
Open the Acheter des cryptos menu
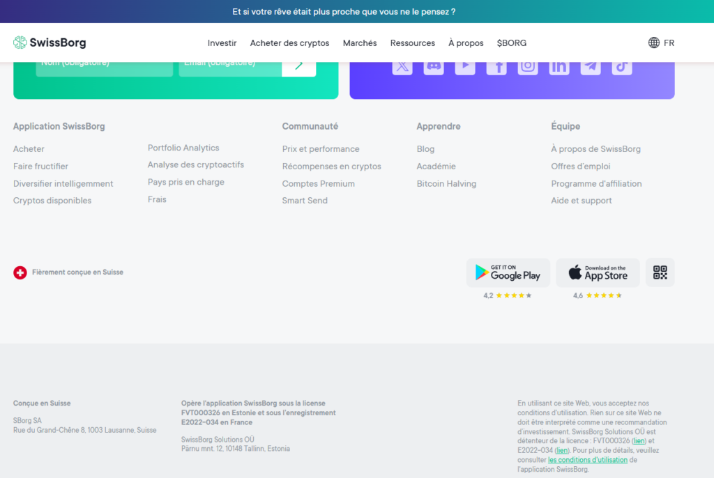(x=289, y=43)
